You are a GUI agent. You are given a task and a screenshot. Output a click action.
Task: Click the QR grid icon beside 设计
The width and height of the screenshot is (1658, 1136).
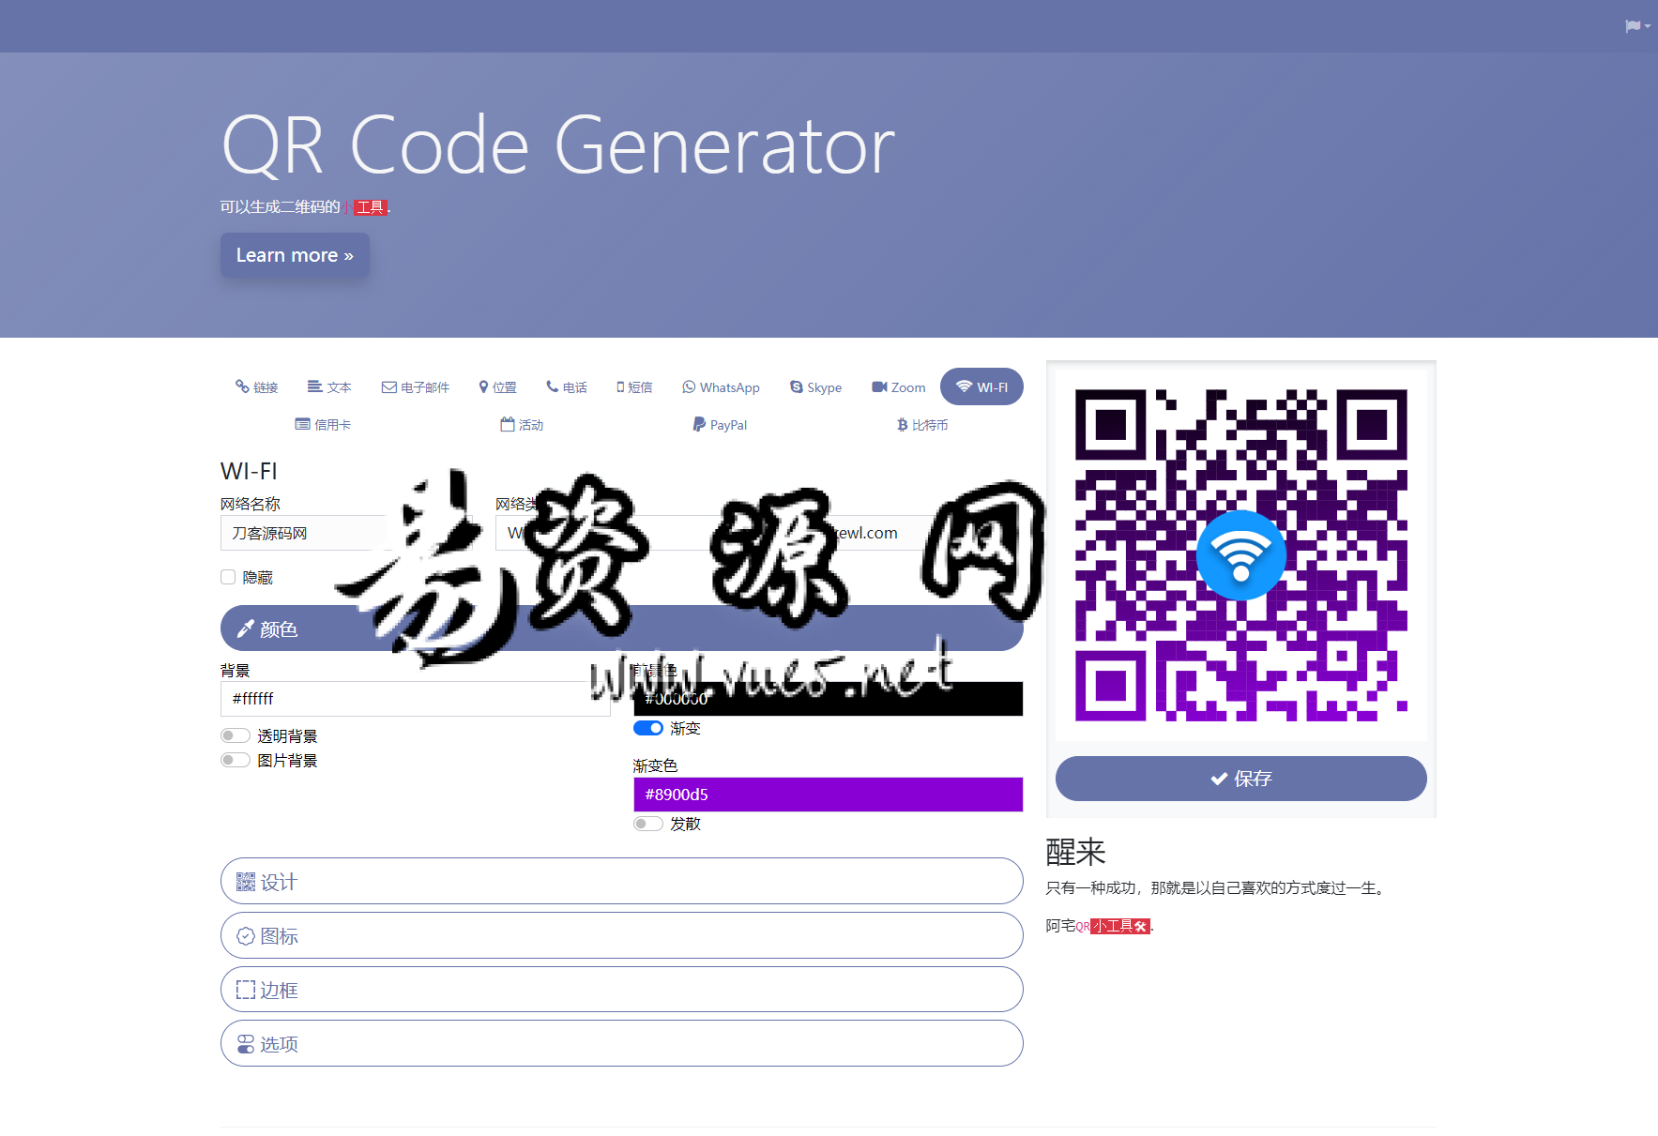(246, 882)
